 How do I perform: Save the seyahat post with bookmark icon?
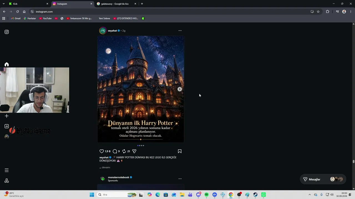180,151
